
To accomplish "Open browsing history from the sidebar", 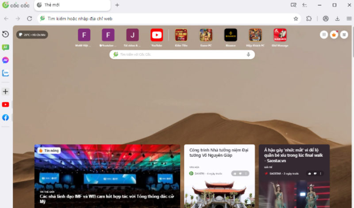I will 5,34.
